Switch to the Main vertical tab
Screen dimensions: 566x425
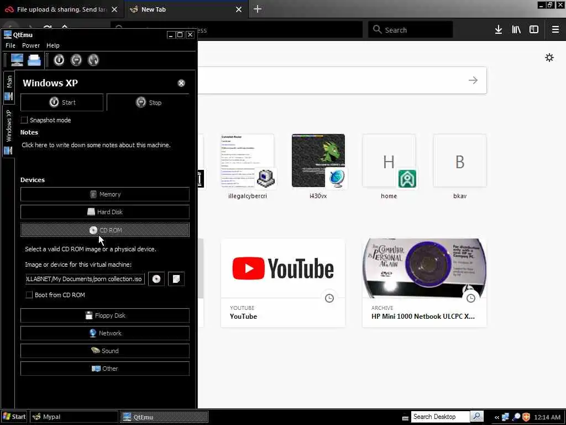[9, 87]
